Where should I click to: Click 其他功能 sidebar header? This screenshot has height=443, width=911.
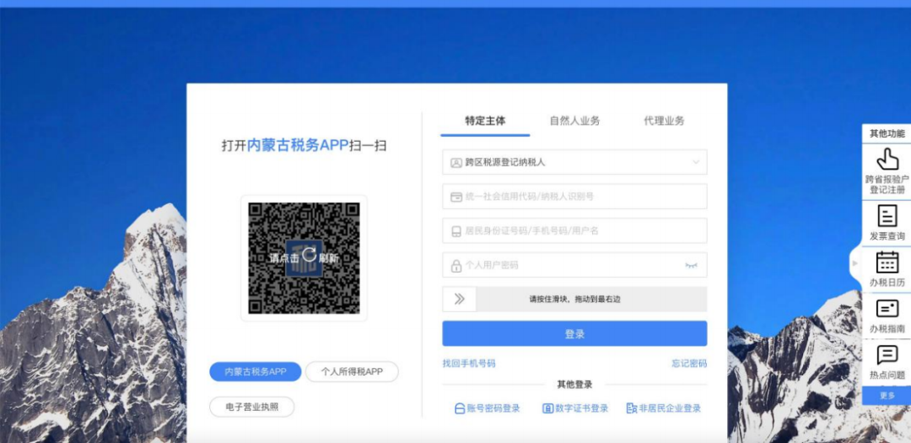[x=887, y=133]
